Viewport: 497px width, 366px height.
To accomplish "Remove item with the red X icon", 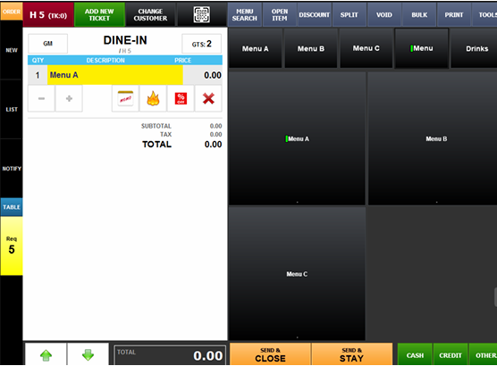I will (208, 98).
